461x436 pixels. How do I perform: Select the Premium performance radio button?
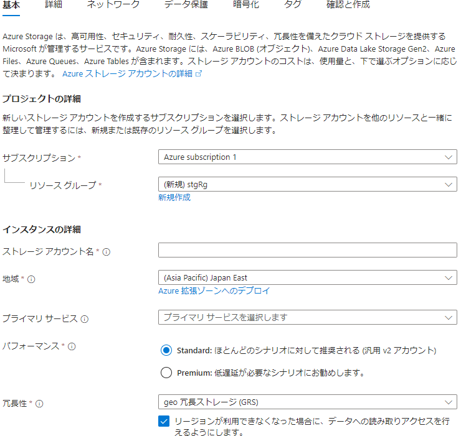[166, 373]
